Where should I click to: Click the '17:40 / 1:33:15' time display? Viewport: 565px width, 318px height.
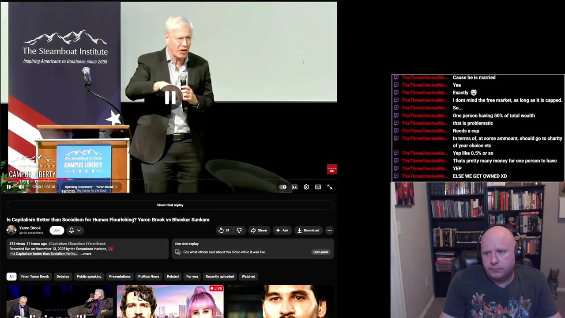point(43,187)
